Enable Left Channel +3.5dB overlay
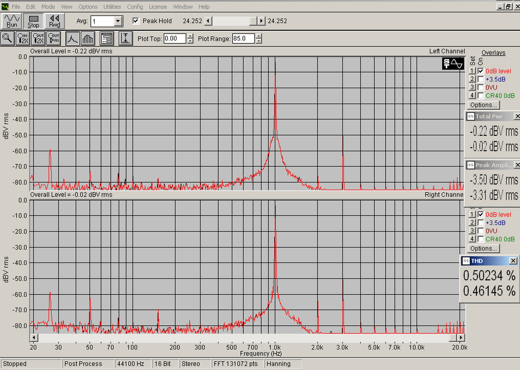This screenshot has height=370, width=520. [x=481, y=79]
